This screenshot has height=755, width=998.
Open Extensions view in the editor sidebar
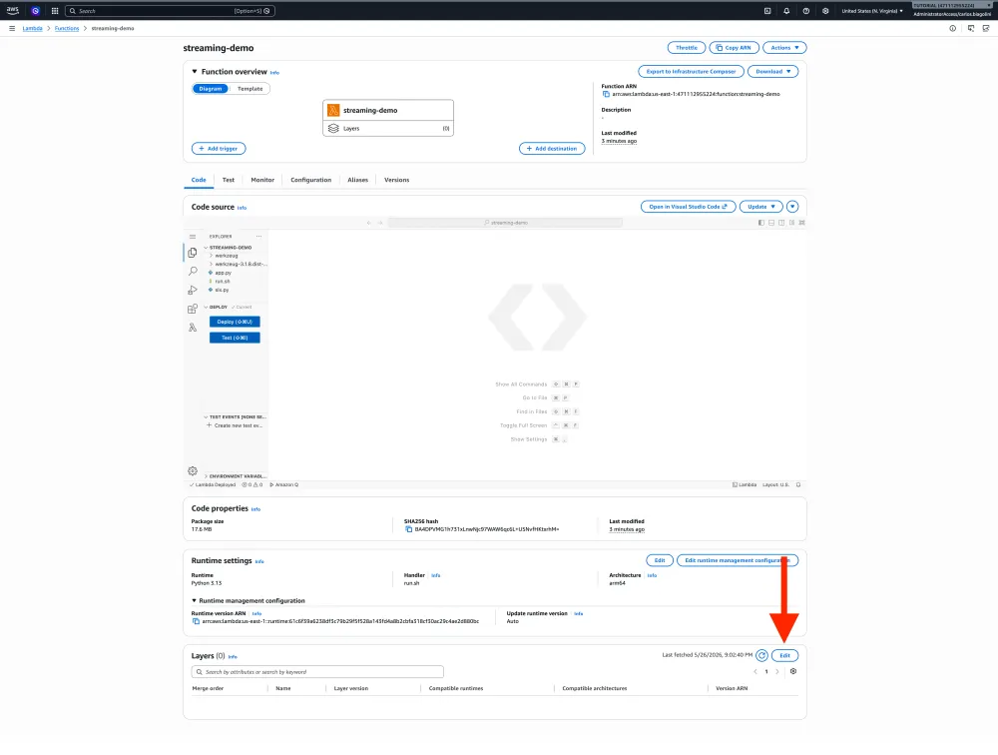tap(193, 309)
